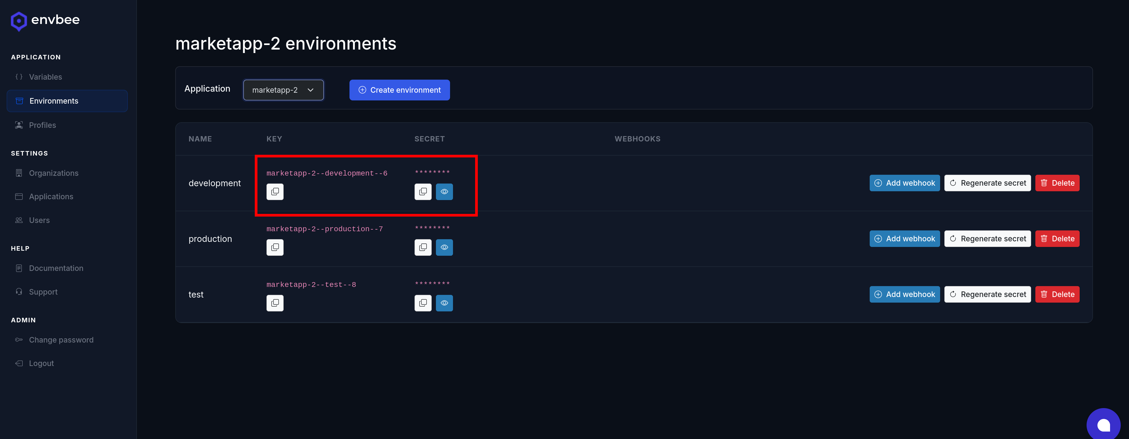Open Variables in the sidebar
This screenshot has height=439, width=1129.
click(67, 77)
